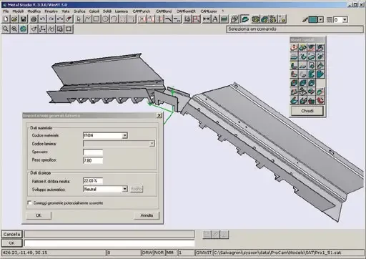This screenshot has width=366, height=259.
Task: Open the line width '0' dropdown
Action: coord(345,20)
